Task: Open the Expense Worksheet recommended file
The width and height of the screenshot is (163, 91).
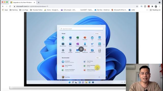Action: tap(89, 66)
